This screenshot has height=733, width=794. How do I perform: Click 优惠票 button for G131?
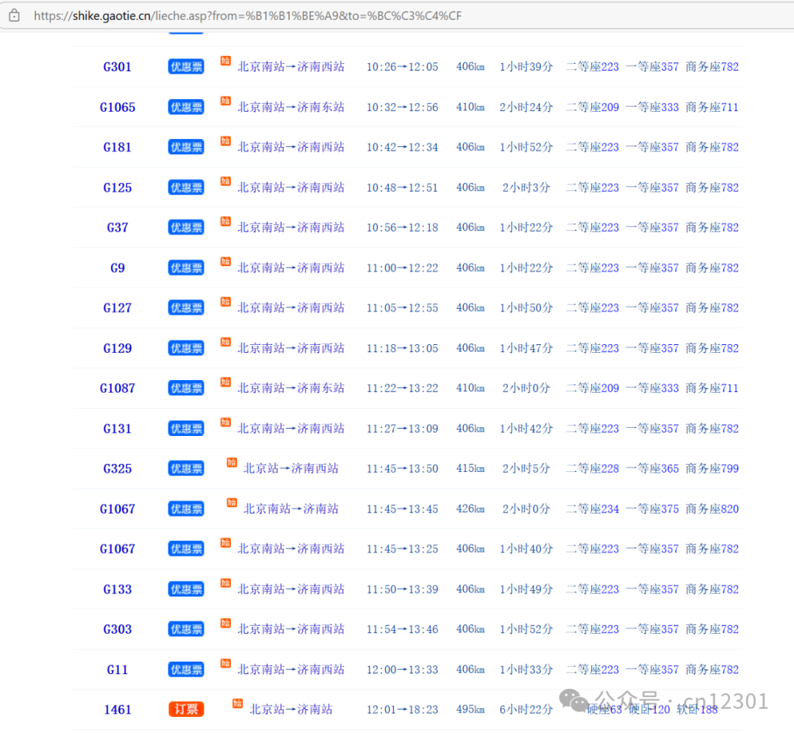[186, 429]
